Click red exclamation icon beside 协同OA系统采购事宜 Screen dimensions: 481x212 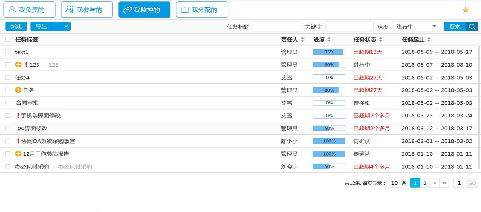coord(18,141)
